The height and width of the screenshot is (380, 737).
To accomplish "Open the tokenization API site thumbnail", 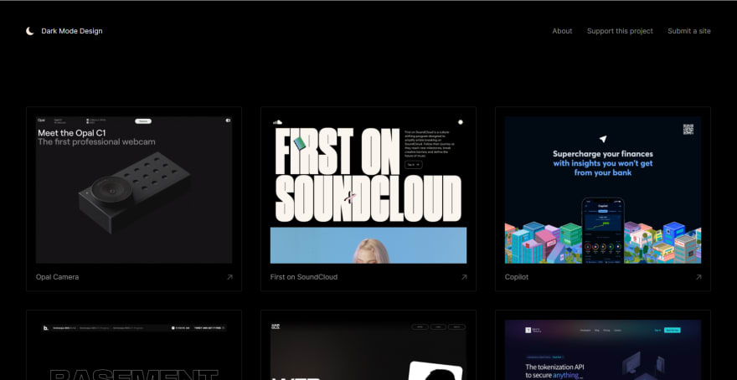I will [x=603, y=350].
